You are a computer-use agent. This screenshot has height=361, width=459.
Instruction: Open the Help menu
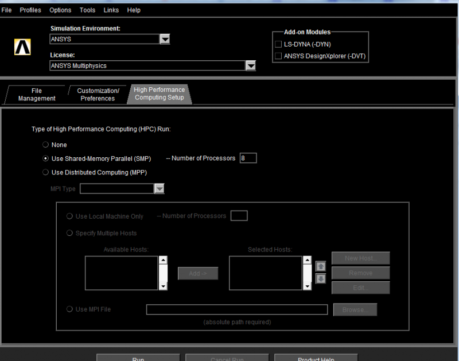click(134, 10)
